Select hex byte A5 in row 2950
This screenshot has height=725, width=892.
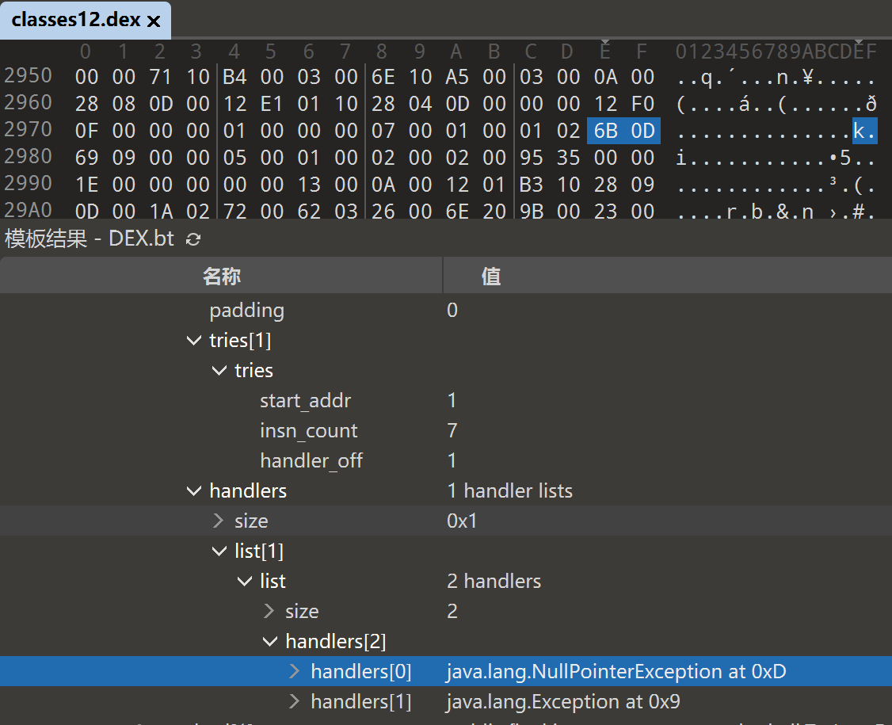[x=457, y=77]
